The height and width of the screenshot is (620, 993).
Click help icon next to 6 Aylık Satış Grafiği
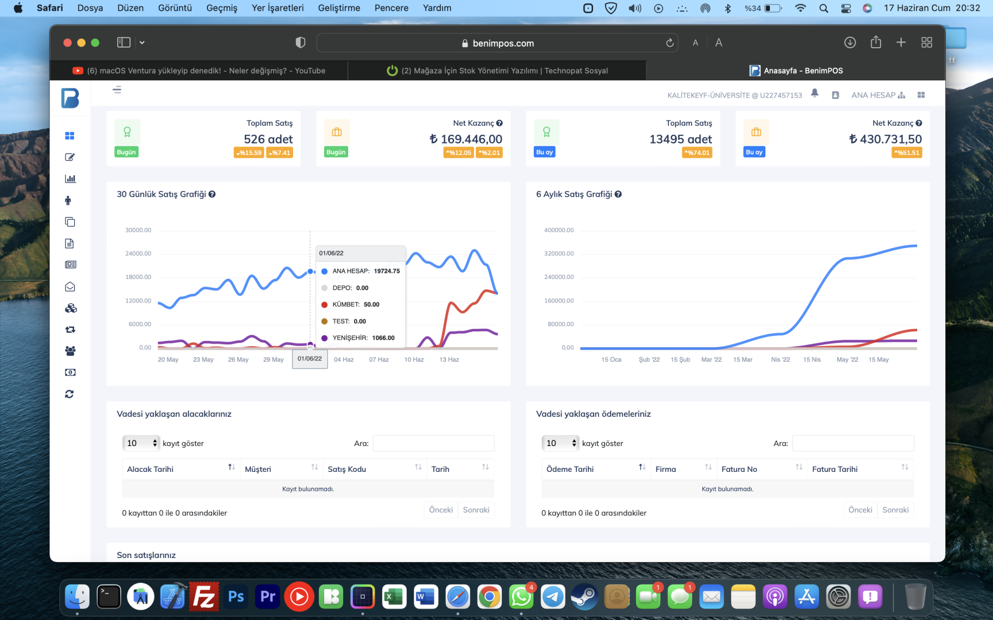(x=618, y=194)
